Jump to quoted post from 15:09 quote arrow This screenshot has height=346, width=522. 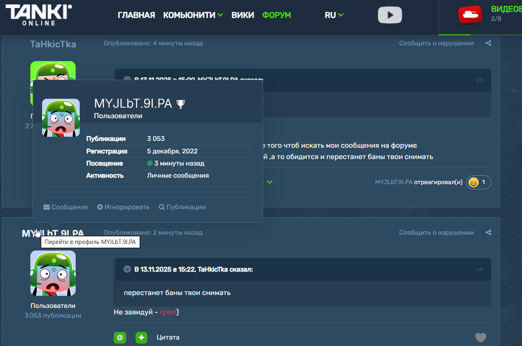click(x=480, y=81)
